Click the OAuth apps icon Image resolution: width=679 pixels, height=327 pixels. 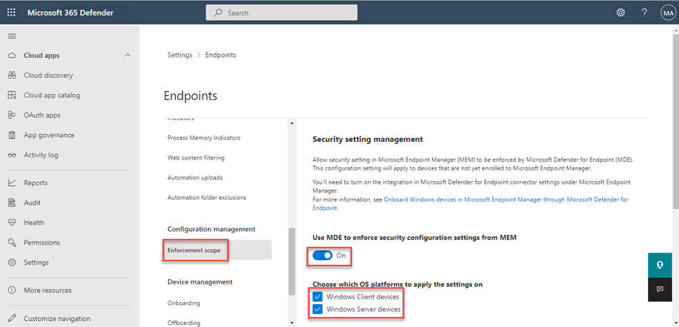[x=12, y=115]
